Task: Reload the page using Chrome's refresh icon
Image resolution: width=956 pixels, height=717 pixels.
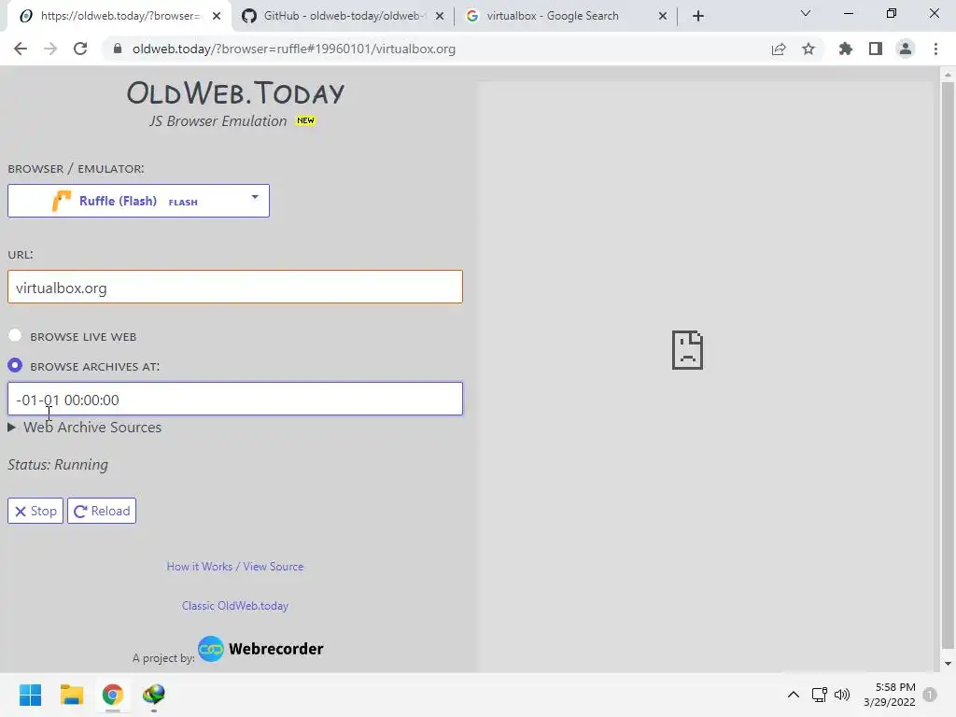Action: pyautogui.click(x=80, y=49)
